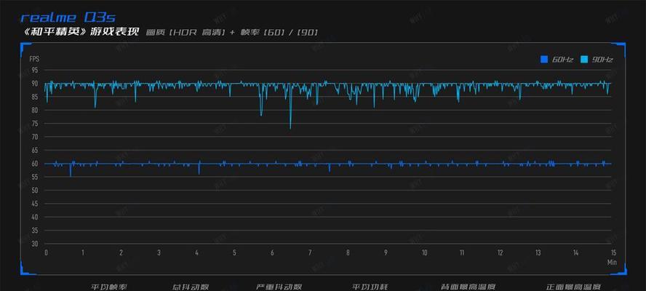
Task: Click the 6-minute tick on time axis
Action: coord(272,253)
